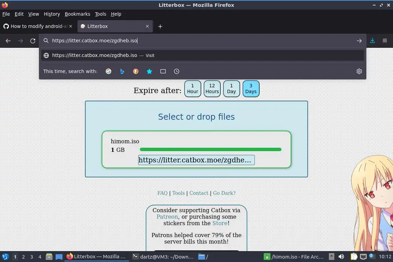Search open tabs using the tabs icon
Viewport: 393px width, 262px height.
point(163,71)
